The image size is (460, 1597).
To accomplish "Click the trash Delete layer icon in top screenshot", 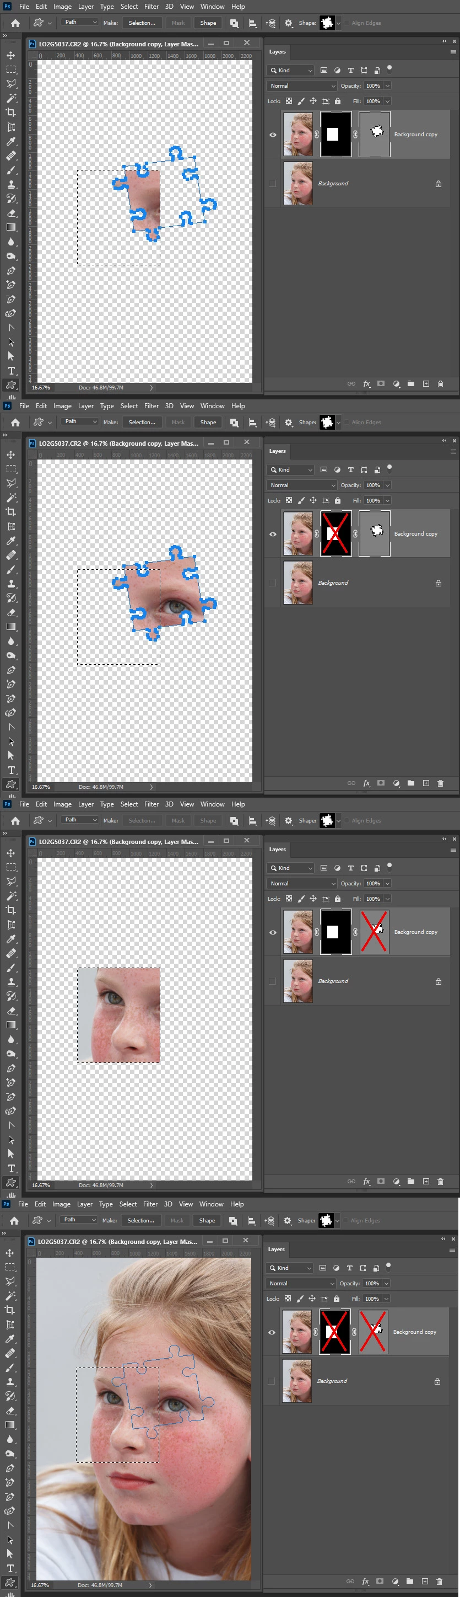I will (440, 384).
